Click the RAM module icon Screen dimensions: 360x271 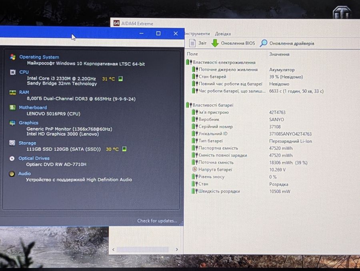13,92
